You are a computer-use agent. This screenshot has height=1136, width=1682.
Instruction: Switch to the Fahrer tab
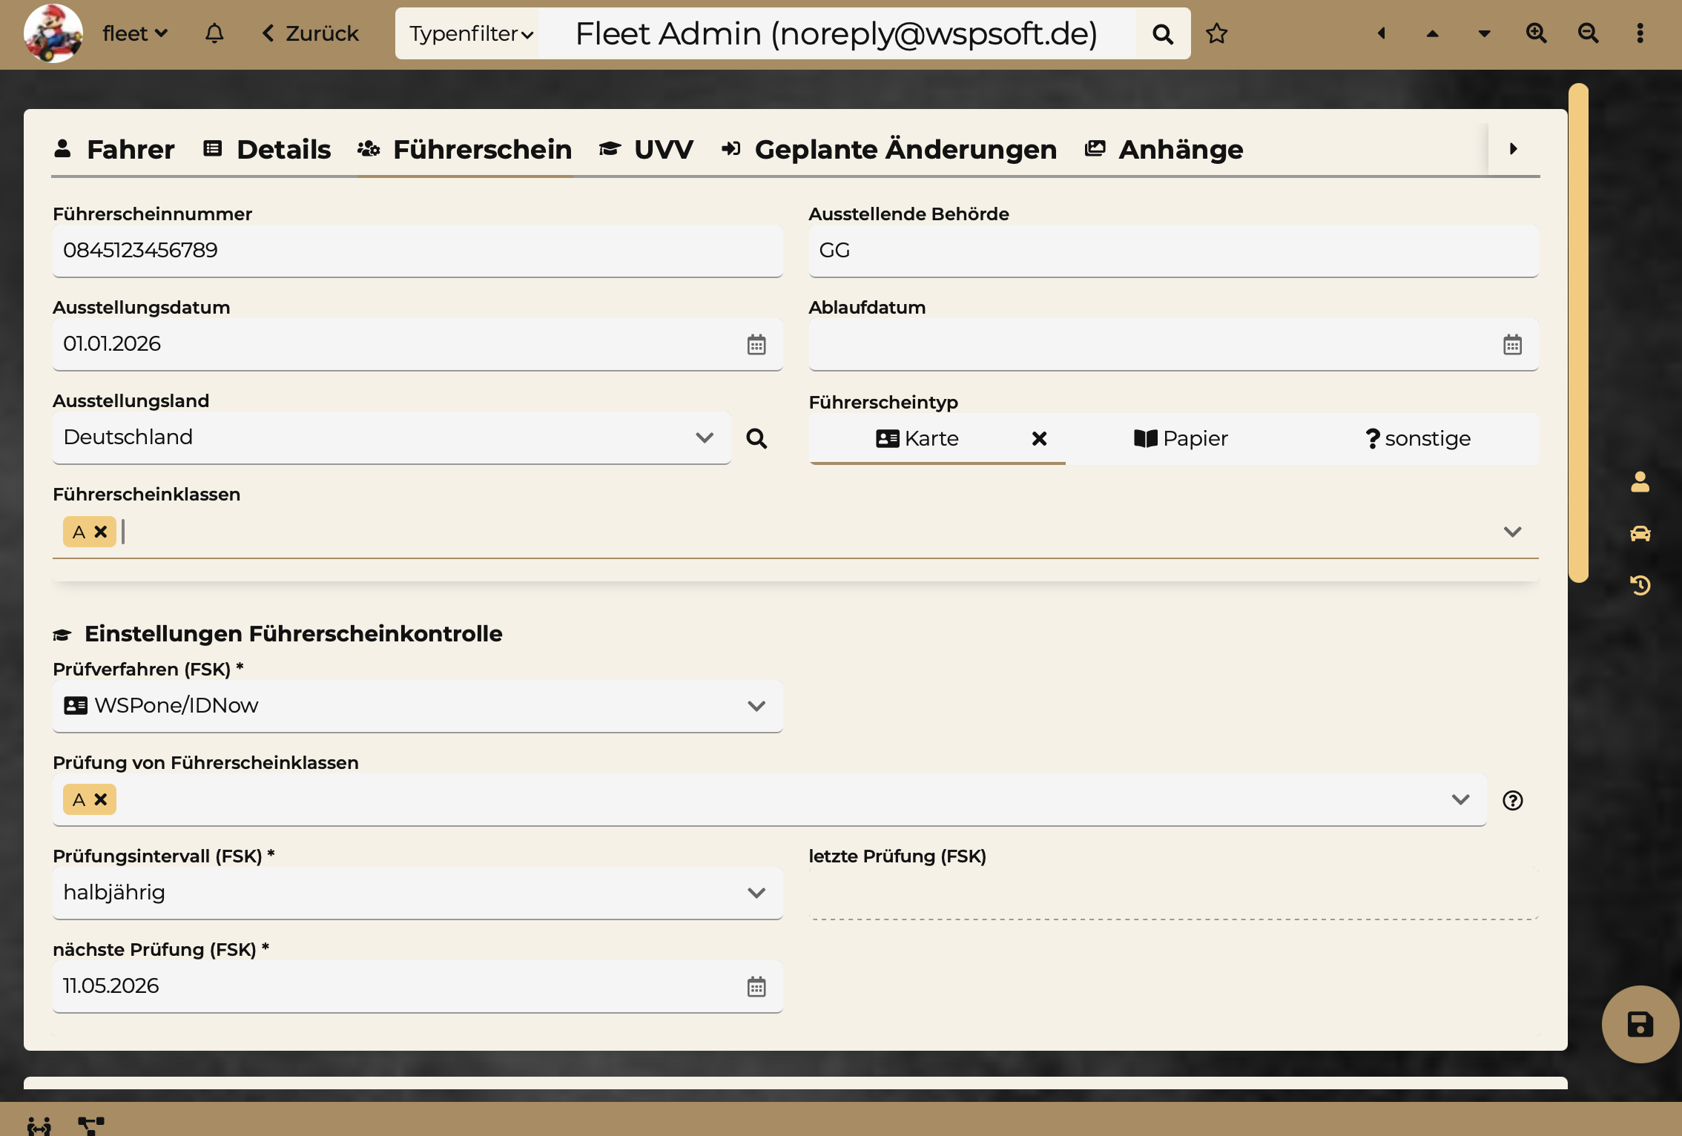115,150
